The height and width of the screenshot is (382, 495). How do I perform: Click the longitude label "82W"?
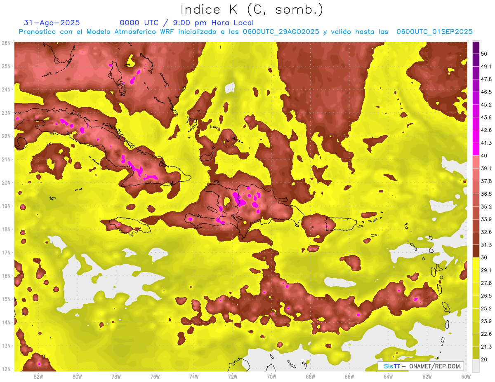pyautogui.click(x=38, y=376)
